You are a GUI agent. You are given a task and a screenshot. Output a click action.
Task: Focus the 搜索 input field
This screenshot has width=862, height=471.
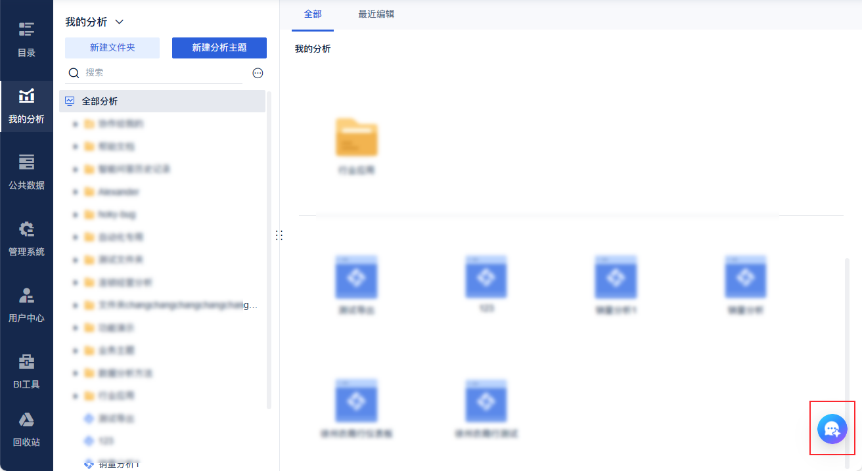(163, 73)
